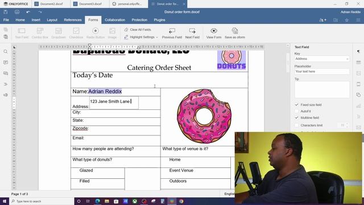Insert a Combo Box form control

40,33
